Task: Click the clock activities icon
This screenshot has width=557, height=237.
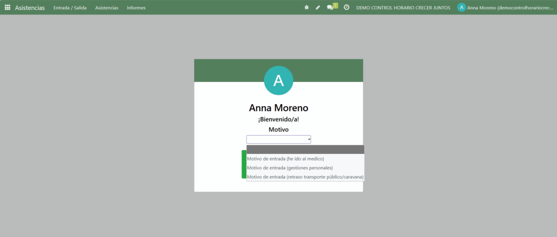Action: point(346,8)
